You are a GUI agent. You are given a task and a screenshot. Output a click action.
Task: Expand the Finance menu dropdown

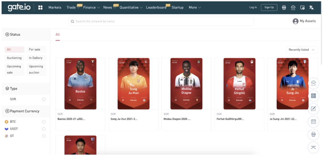pos(91,7)
